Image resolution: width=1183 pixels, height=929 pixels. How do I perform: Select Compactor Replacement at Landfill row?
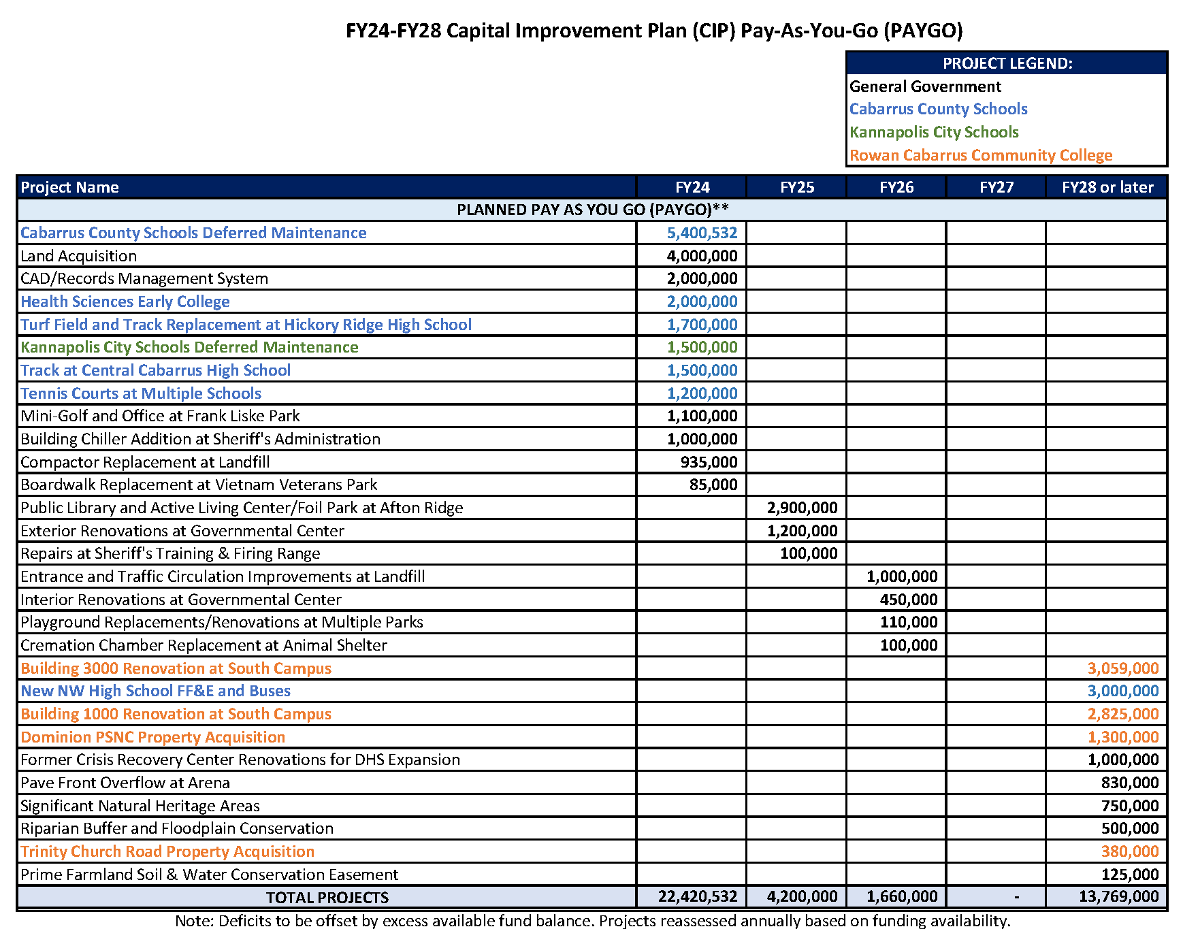point(145,462)
